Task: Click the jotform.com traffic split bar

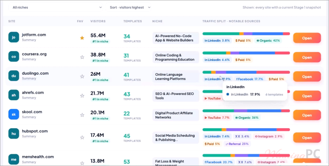Action: pyautogui.click(x=246, y=34)
